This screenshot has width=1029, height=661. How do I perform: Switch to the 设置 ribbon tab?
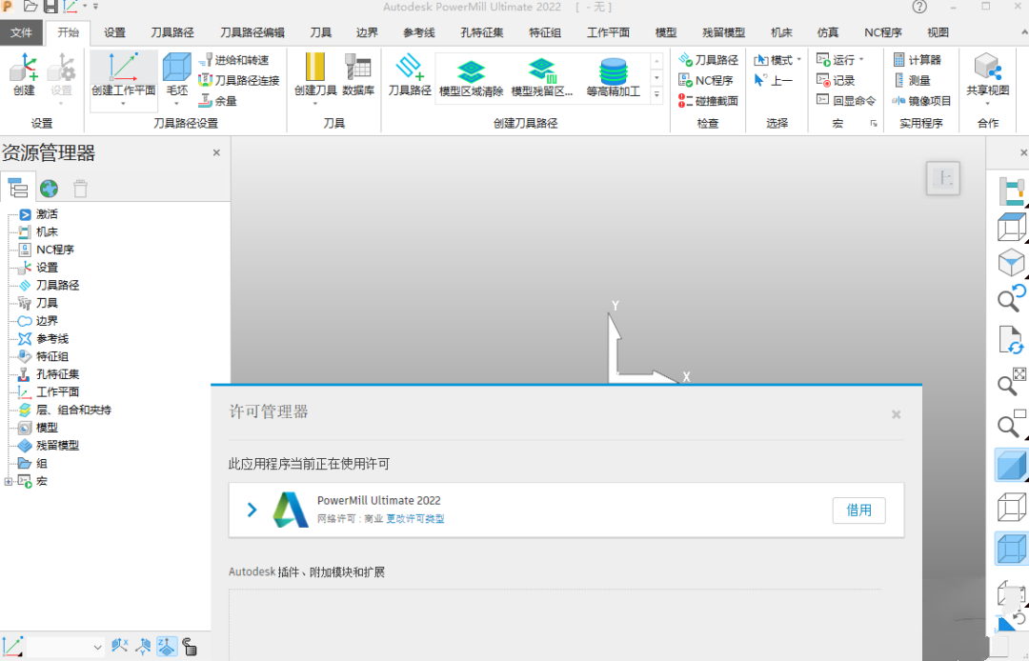114,32
